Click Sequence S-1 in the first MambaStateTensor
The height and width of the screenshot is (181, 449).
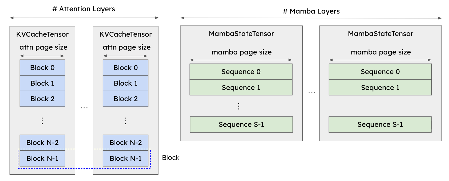tap(241, 125)
